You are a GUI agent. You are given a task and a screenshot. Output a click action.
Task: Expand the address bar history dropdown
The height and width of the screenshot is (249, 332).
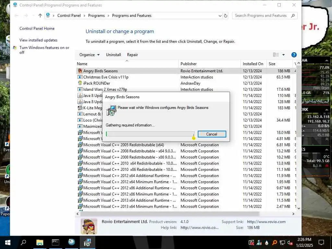tap(220, 16)
